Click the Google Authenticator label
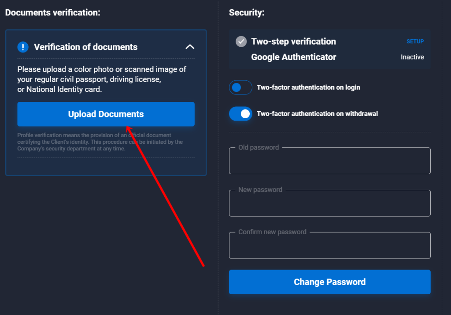This screenshot has height=315, width=451. point(293,57)
